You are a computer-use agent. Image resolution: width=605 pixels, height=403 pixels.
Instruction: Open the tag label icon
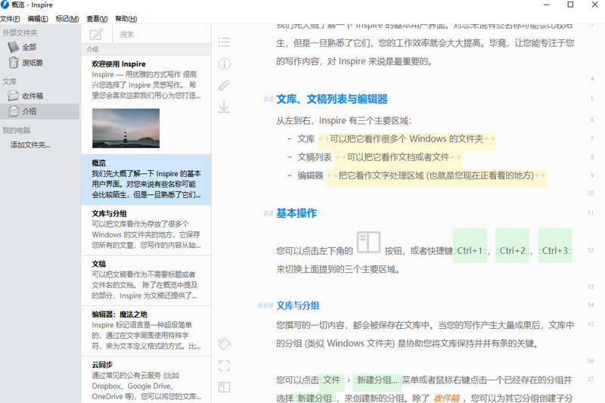tap(224, 343)
